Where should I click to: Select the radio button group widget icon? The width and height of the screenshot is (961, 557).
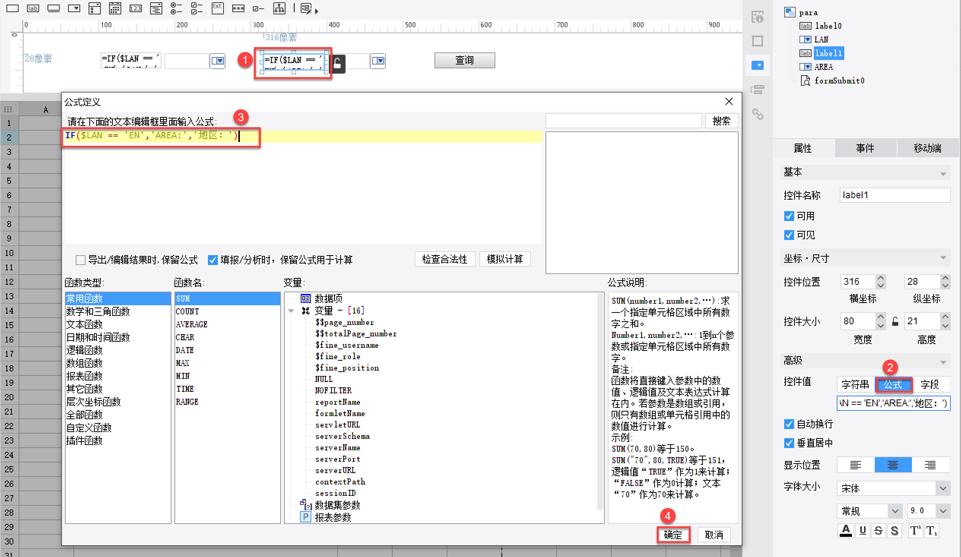pos(176,8)
